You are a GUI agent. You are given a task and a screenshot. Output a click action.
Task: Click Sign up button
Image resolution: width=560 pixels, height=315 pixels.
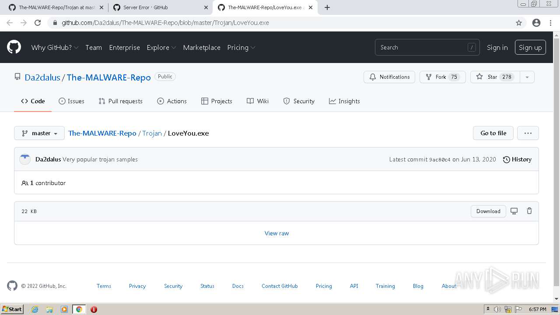pos(530,47)
